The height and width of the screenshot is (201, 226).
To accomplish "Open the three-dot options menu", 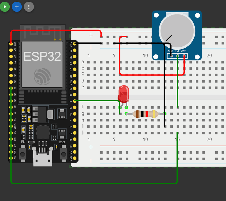I will tap(28, 7).
